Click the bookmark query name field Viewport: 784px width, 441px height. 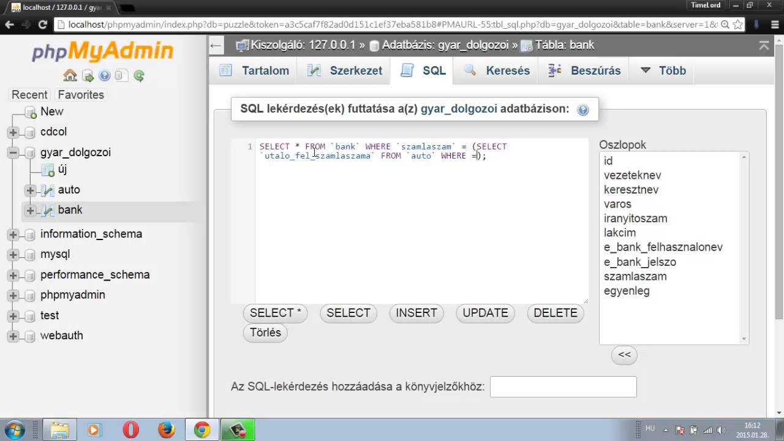[563, 387]
